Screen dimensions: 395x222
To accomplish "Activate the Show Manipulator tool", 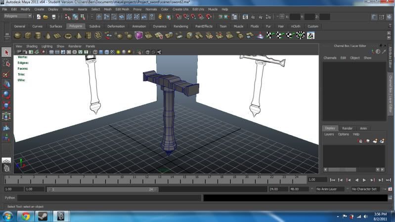I will point(6,138).
